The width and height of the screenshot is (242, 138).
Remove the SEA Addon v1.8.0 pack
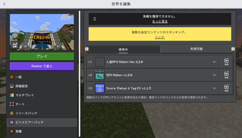227,75
